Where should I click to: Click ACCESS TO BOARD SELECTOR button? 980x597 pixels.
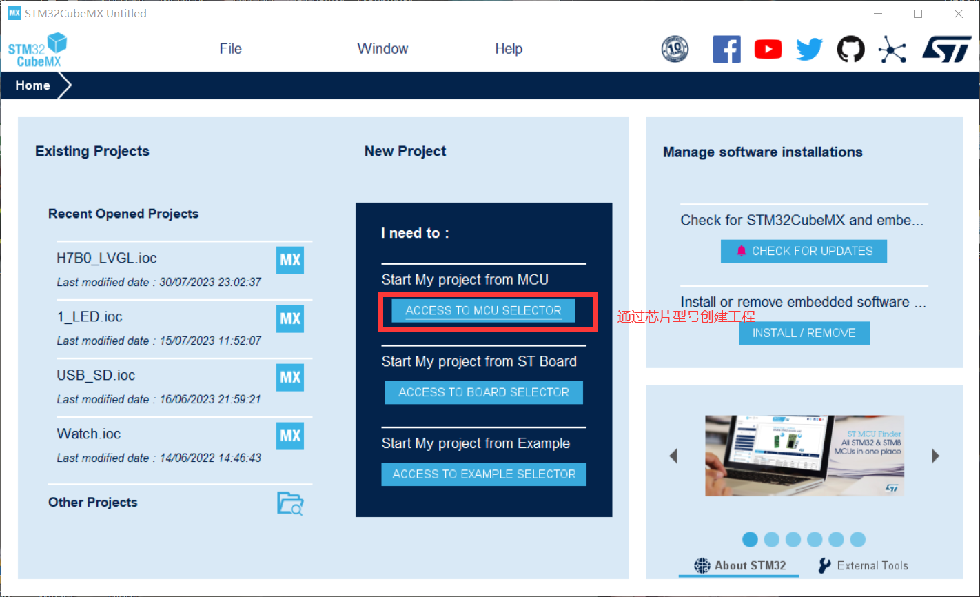pyautogui.click(x=483, y=392)
